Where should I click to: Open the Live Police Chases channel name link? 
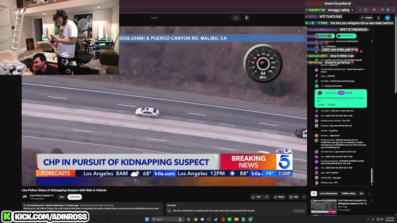pyautogui.click(x=40, y=195)
